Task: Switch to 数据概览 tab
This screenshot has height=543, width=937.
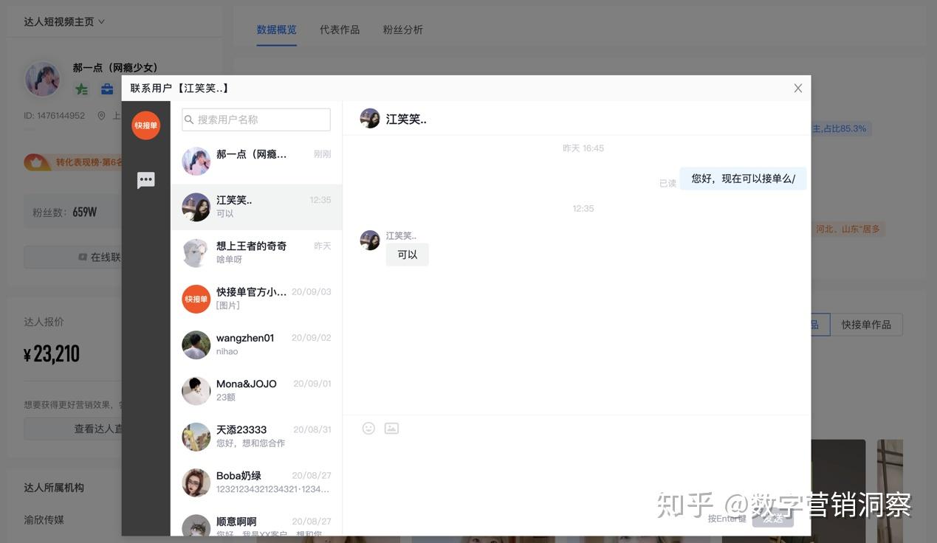Action: 277,30
